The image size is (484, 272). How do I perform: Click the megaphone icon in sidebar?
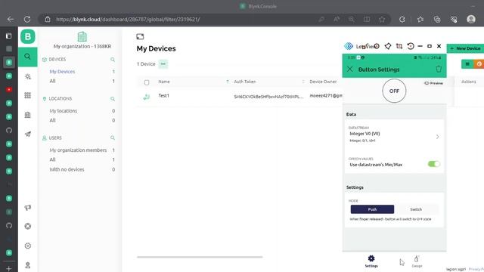click(x=28, y=208)
